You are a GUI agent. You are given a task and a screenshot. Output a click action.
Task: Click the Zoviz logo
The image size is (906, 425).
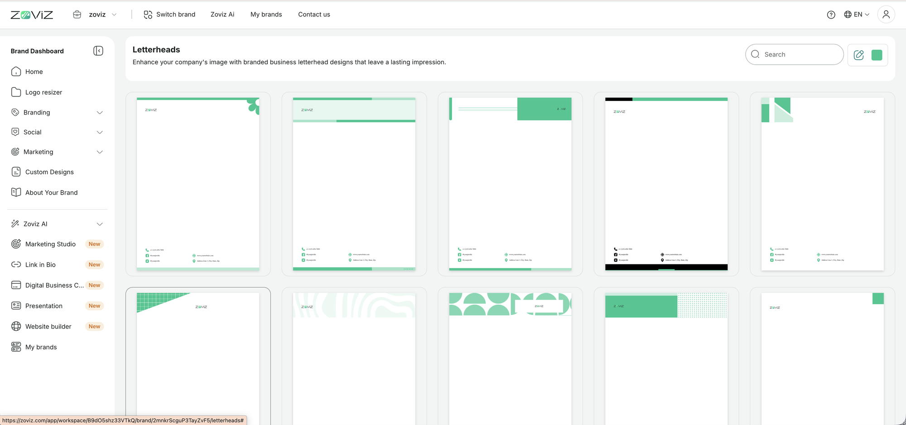click(x=32, y=14)
